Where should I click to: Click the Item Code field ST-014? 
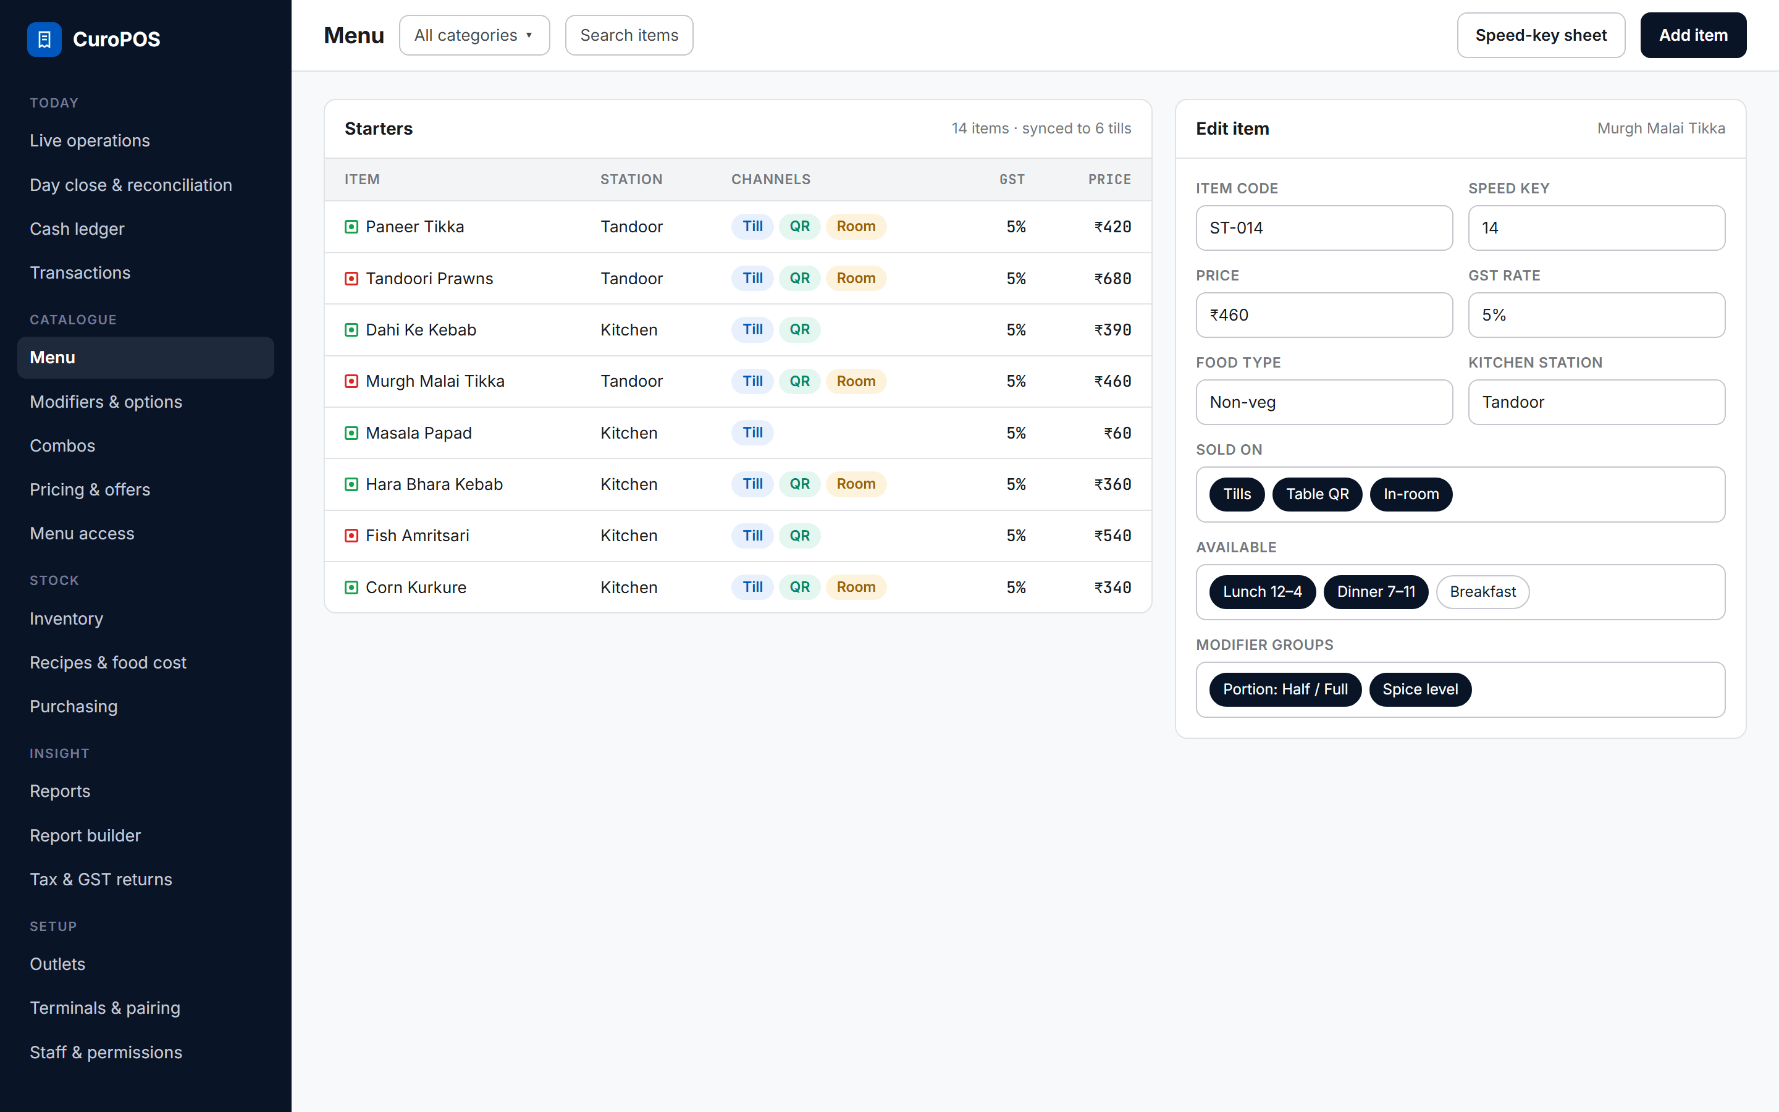pos(1324,228)
